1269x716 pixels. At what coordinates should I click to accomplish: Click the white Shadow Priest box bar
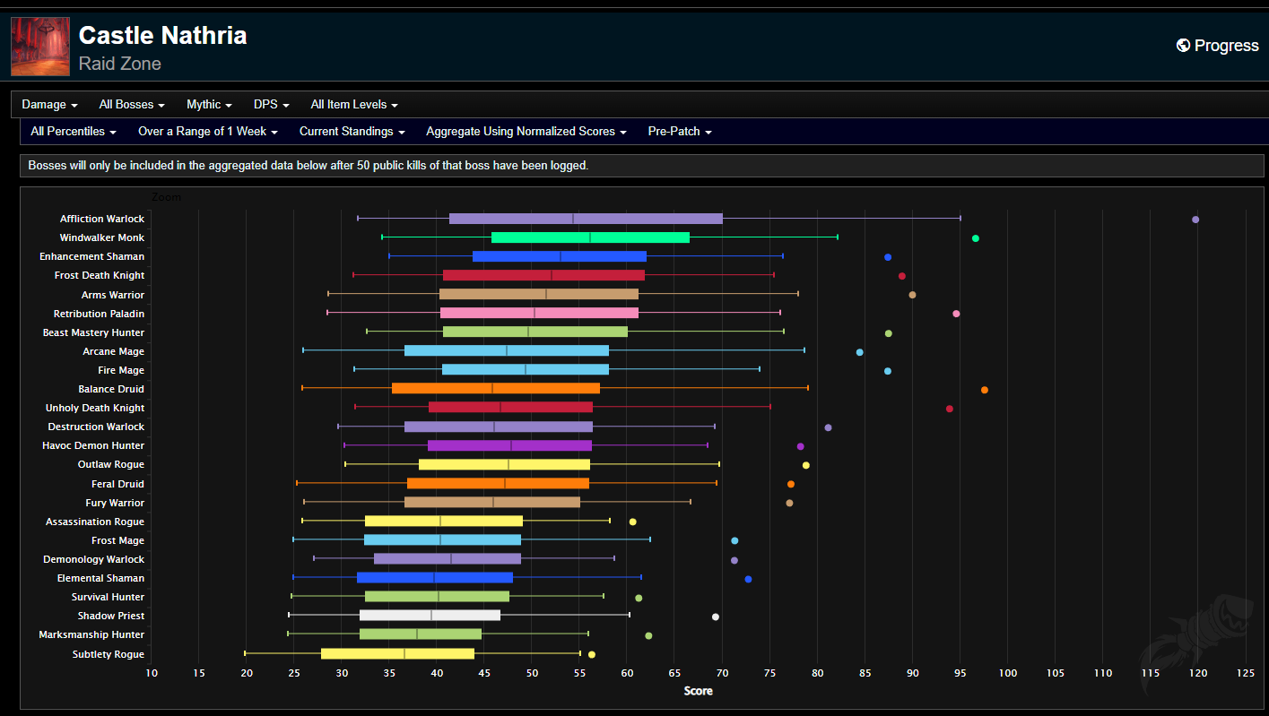(x=430, y=615)
